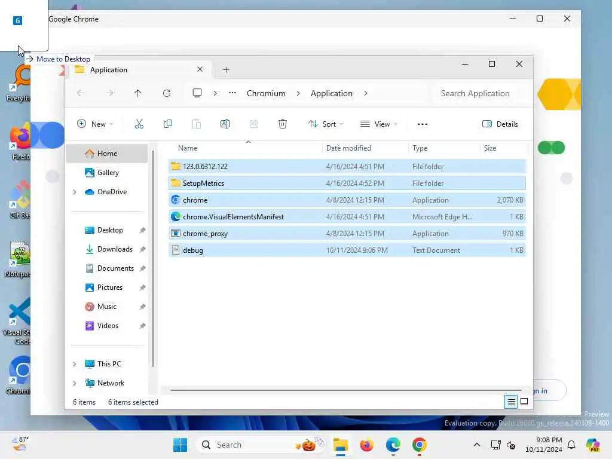
Task: Refresh the Application folder view
Action: coord(167,93)
